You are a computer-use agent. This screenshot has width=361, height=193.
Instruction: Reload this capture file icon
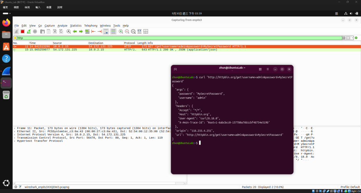point(61,32)
